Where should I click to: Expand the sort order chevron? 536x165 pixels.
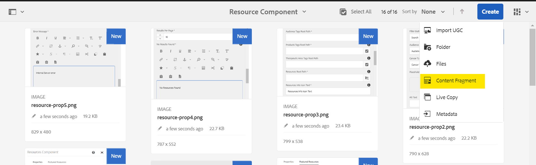pyautogui.click(x=443, y=12)
